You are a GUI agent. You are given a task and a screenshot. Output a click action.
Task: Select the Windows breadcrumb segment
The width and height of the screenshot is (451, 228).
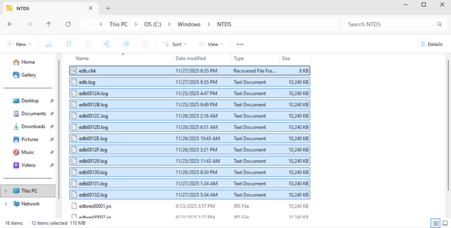point(189,24)
